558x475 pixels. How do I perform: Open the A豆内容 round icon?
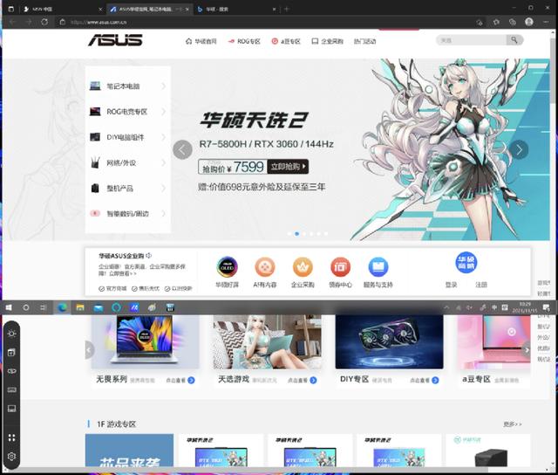[x=265, y=267]
